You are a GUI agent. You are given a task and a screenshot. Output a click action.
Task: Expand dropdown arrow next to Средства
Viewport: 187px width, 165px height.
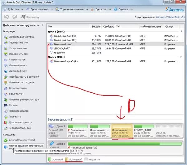pyautogui.click(x=110, y=9)
